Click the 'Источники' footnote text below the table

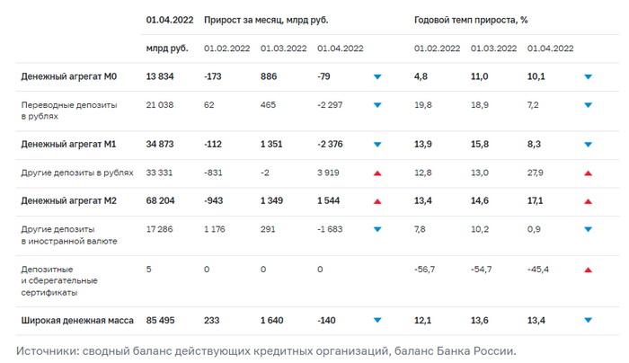(x=266, y=350)
